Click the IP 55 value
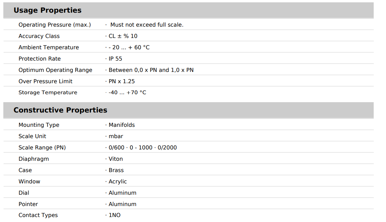This screenshot has width=386, height=222. coord(115,59)
